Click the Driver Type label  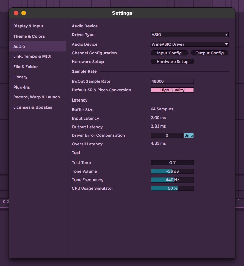pos(83,35)
